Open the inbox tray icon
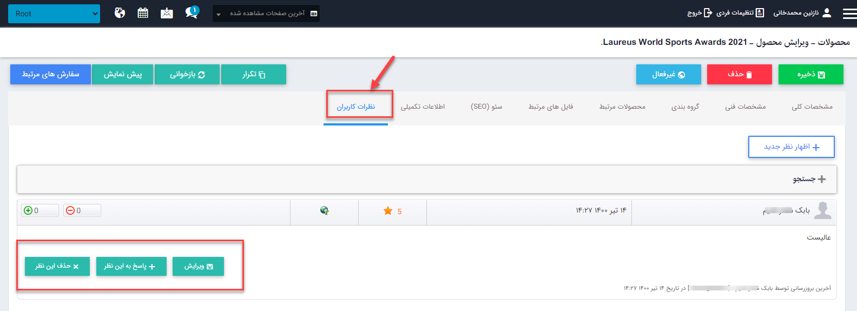This screenshot has width=857, height=311. [x=167, y=13]
